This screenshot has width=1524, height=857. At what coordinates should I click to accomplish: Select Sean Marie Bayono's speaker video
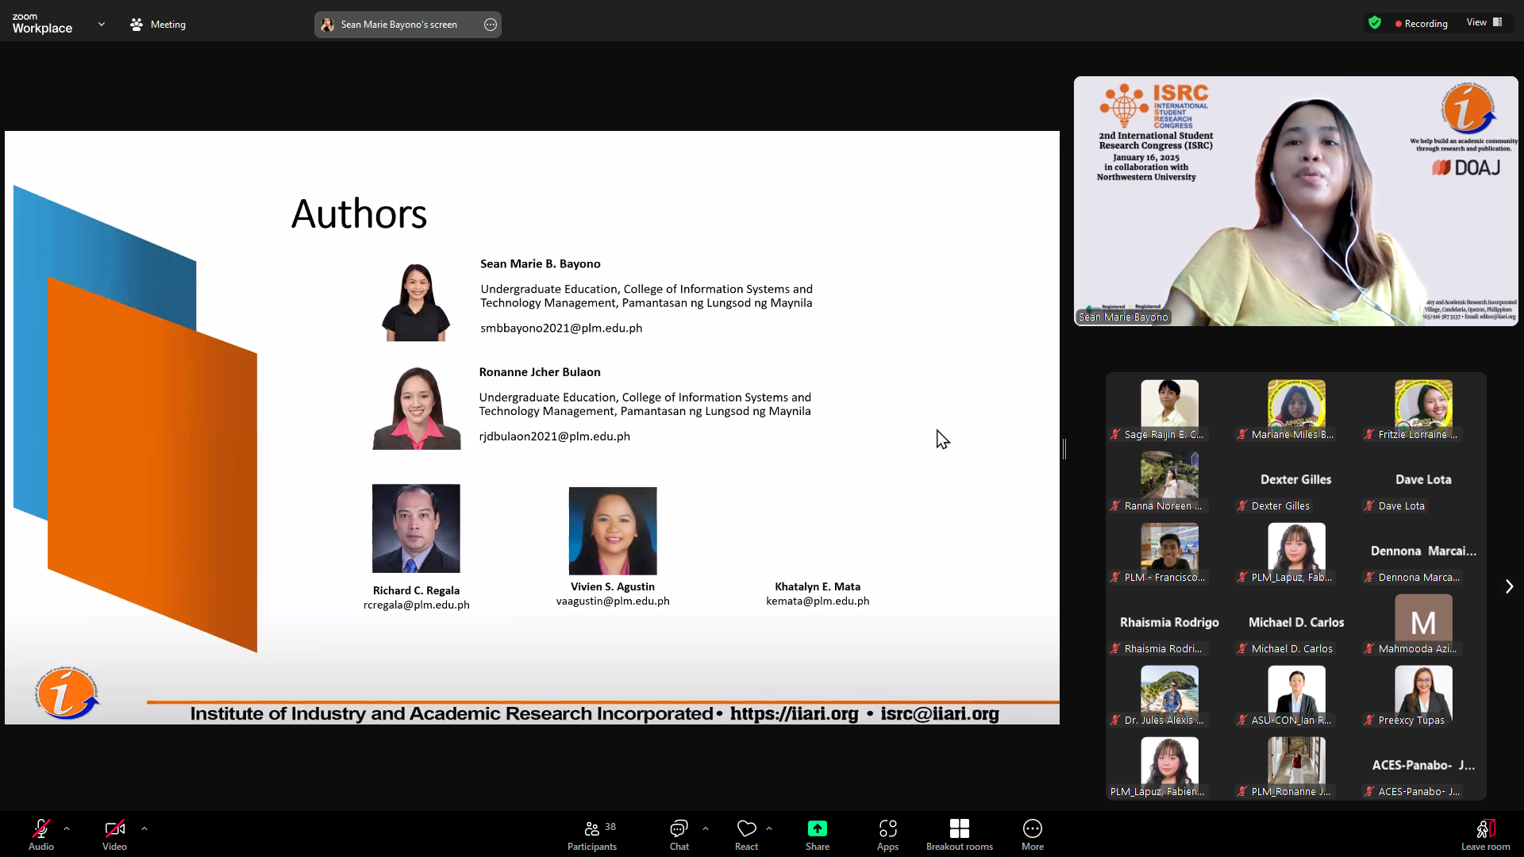[x=1295, y=201]
